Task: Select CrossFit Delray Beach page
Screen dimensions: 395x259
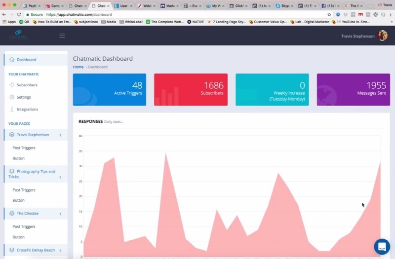Action: [36, 250]
